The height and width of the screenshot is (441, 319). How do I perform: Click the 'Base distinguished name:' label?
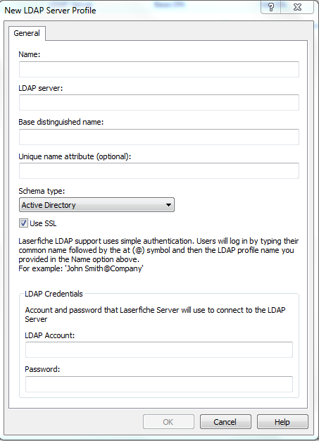tap(61, 122)
